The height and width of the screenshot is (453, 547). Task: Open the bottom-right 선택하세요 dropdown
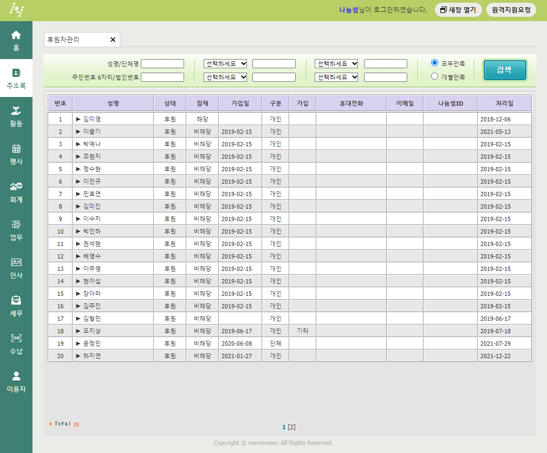[x=336, y=77]
